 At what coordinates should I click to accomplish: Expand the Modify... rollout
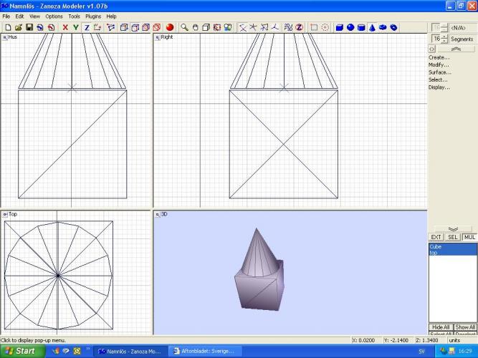[439, 64]
